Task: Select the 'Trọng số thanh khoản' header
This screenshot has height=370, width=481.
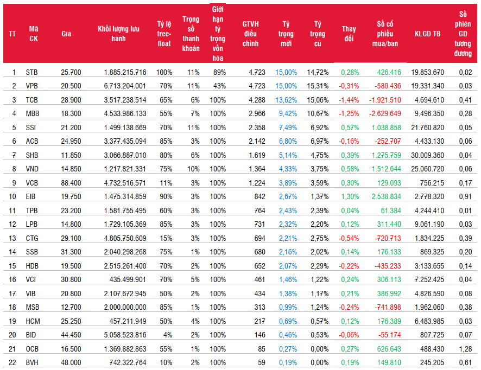Action: pos(191,34)
